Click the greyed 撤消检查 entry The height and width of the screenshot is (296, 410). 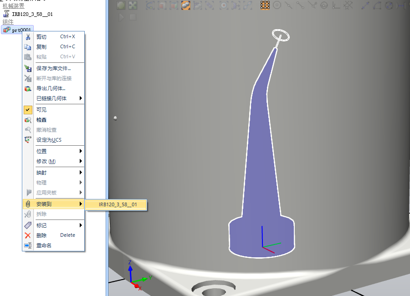[54, 130]
